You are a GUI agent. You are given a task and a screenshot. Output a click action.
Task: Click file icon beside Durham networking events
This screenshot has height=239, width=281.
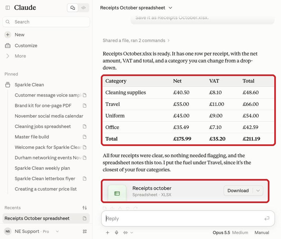85,158
